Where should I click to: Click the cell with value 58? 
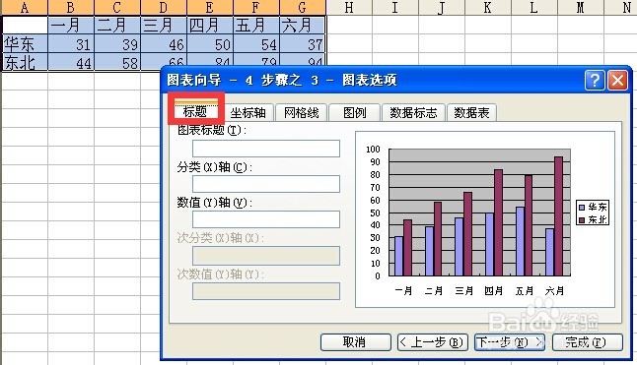coord(117,62)
